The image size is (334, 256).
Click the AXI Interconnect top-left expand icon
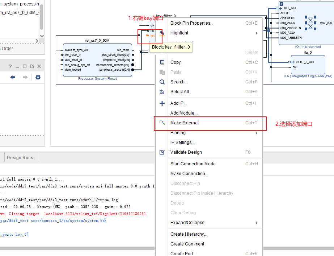282,4
